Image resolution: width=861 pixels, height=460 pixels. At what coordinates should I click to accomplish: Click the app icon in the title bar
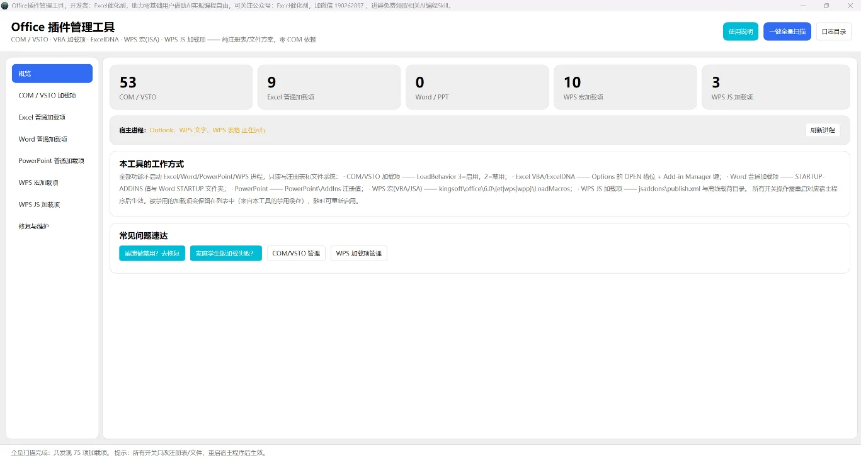click(x=5, y=6)
